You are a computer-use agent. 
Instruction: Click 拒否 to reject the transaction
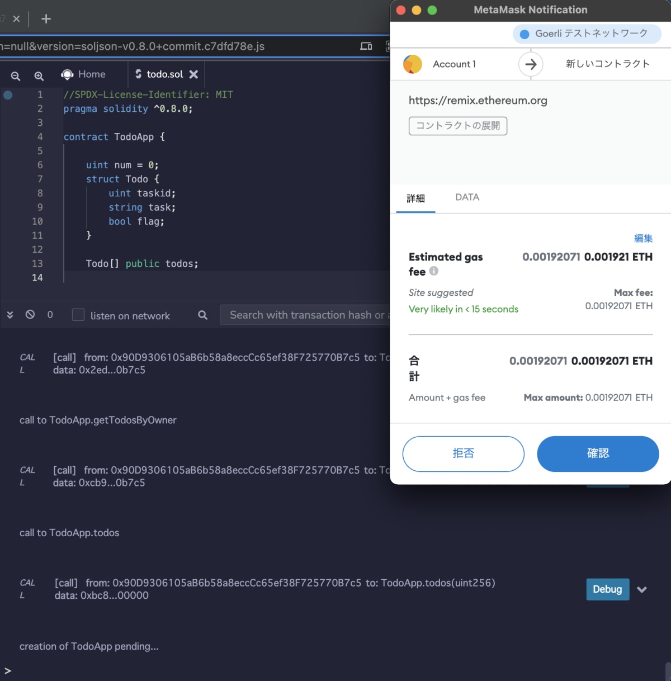[464, 453]
